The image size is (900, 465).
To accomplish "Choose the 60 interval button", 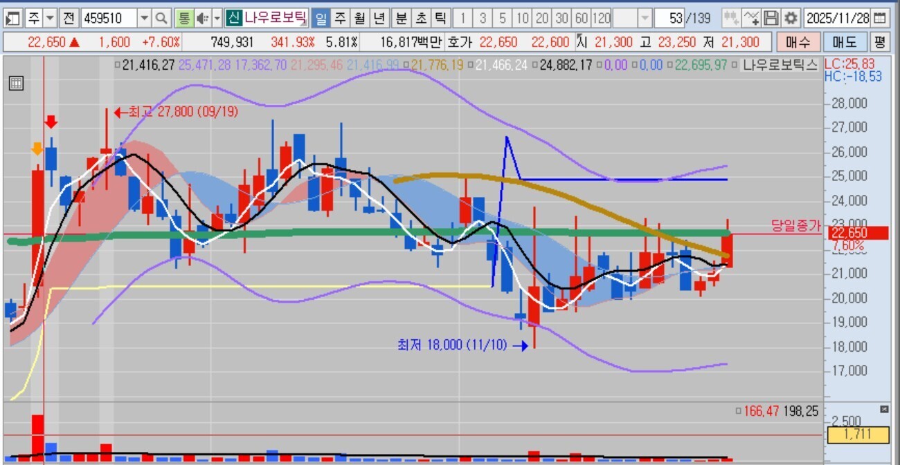I will 582,18.
